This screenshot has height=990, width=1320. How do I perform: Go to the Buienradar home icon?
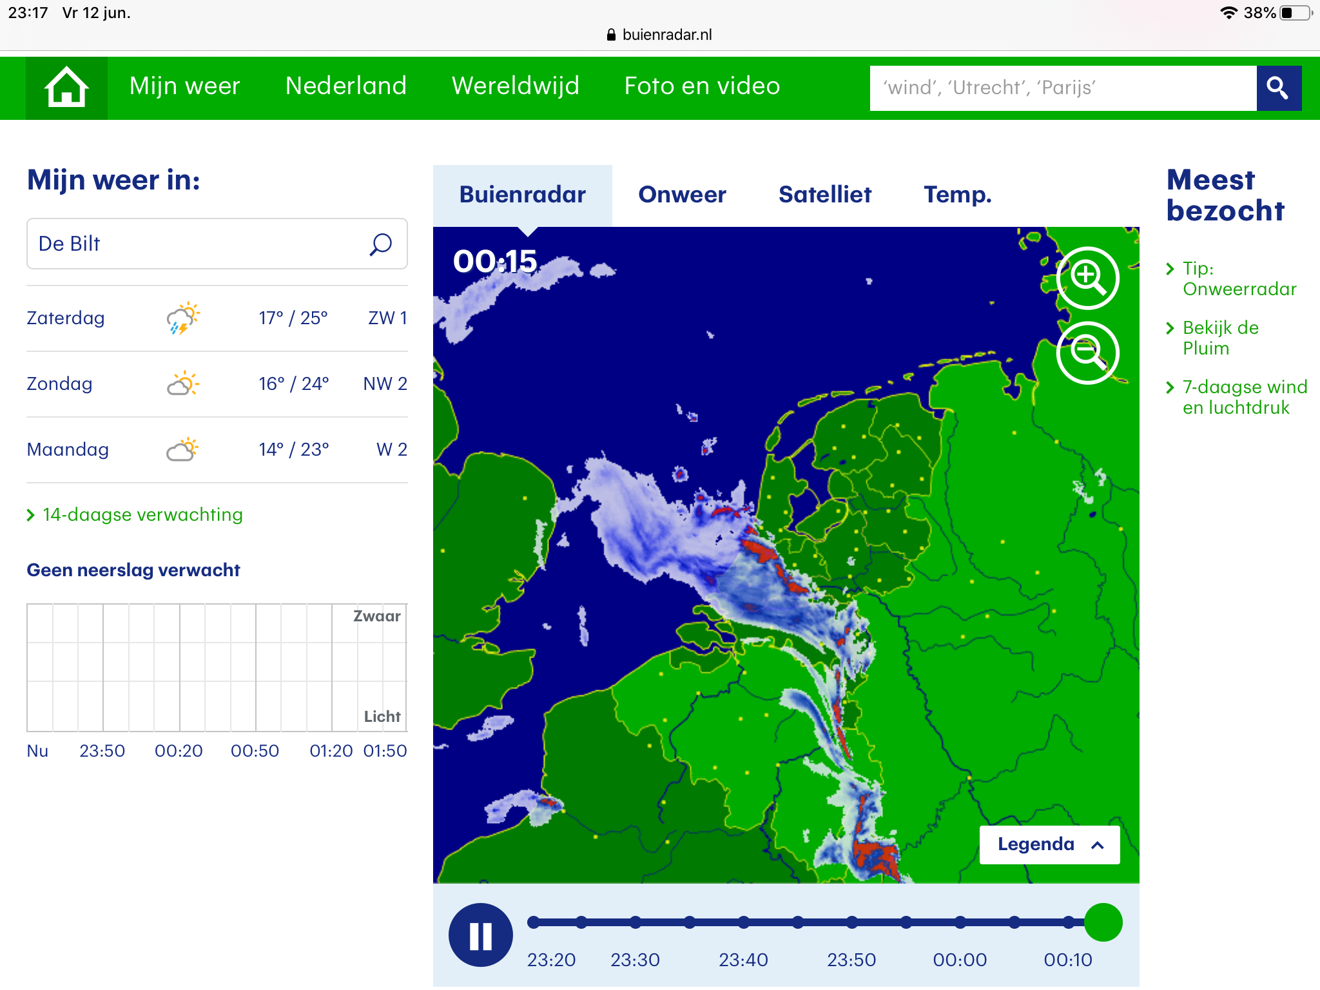(66, 88)
